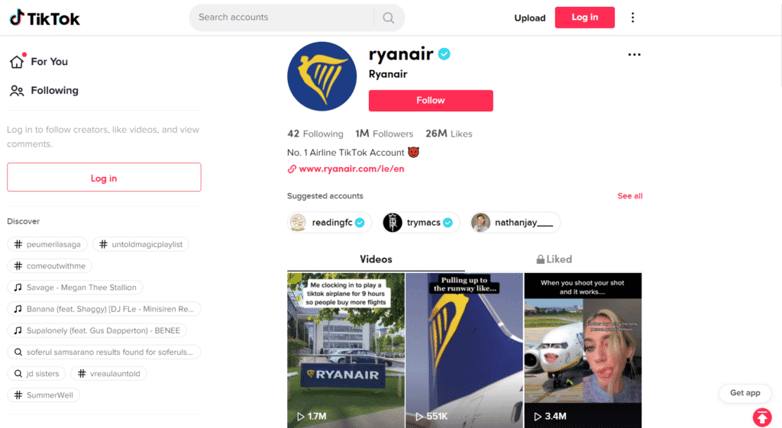
Task: Click the Get app button
Action: (745, 393)
